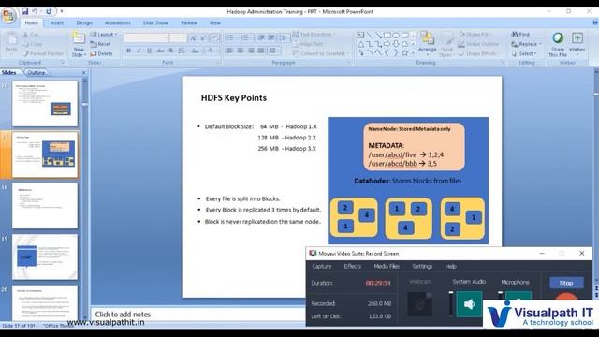Clear all formatting icon in Font group
The image size is (599, 337).
214,37
